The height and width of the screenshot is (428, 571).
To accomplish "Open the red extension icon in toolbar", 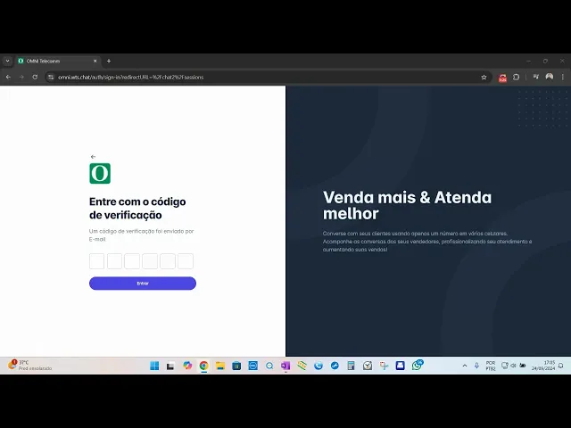I will pos(502,78).
